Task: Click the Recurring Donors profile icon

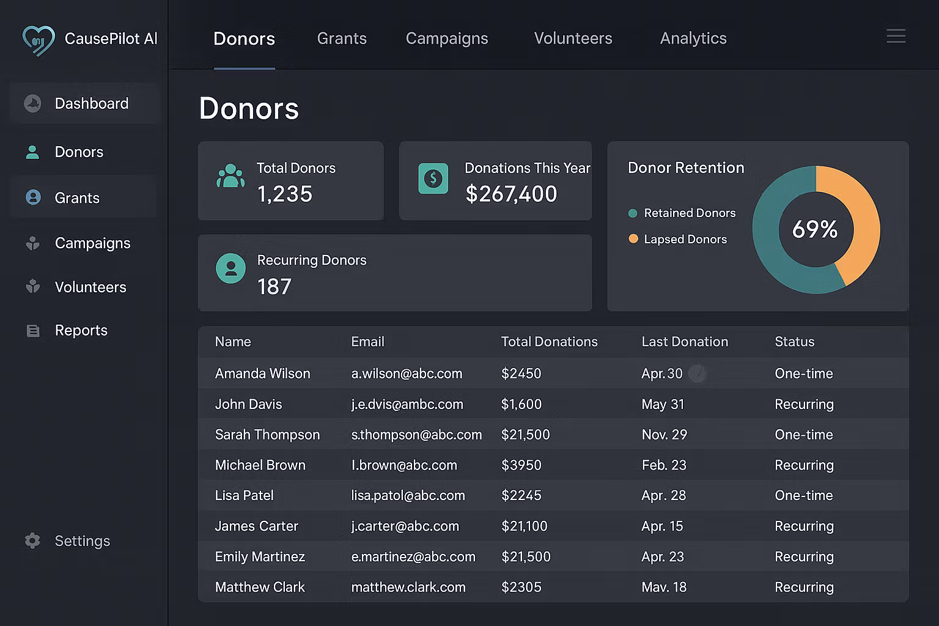Action: (x=230, y=268)
